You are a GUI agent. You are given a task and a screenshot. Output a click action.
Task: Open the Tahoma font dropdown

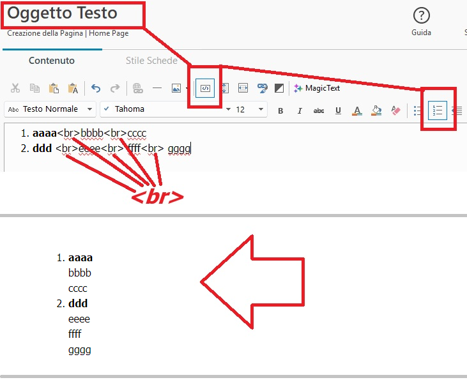point(166,109)
